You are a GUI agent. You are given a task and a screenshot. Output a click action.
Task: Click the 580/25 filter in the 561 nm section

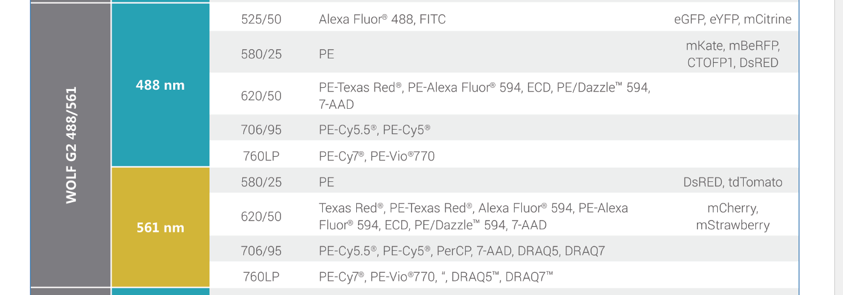point(261,182)
